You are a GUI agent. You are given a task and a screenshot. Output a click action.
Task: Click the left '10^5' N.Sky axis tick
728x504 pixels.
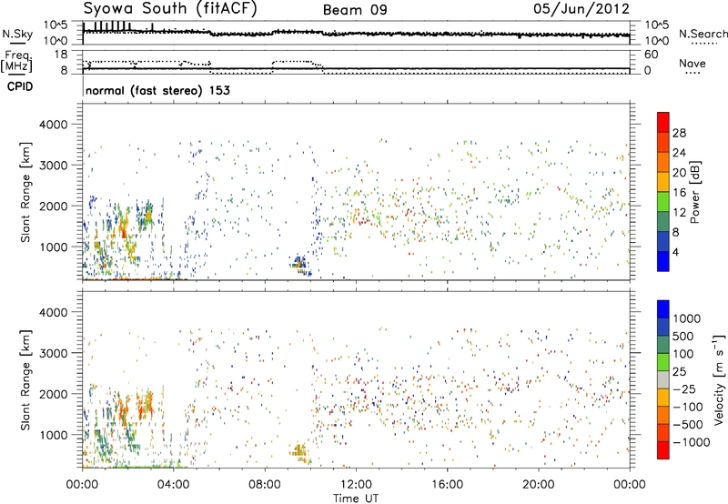(x=56, y=25)
